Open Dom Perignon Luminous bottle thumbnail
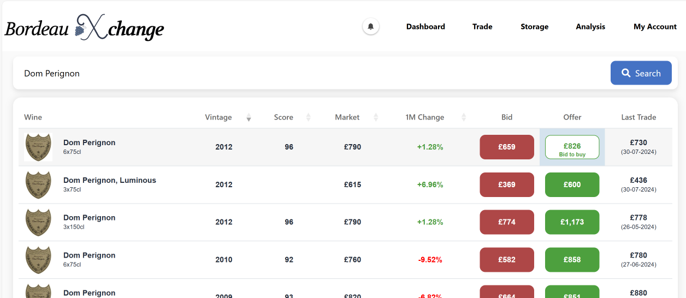 point(38,185)
